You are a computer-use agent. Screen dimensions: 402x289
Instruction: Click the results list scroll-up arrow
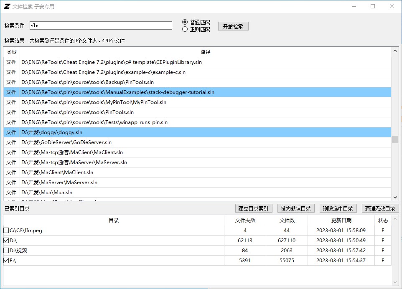[395, 51]
